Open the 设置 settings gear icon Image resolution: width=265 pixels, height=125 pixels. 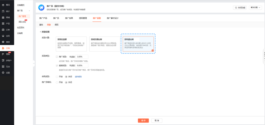[x=3, y=73]
